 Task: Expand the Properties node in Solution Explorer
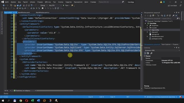point(147,25)
